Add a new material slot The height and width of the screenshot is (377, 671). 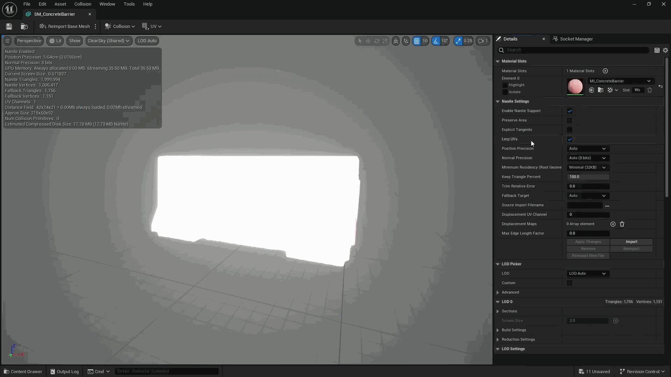(605, 71)
